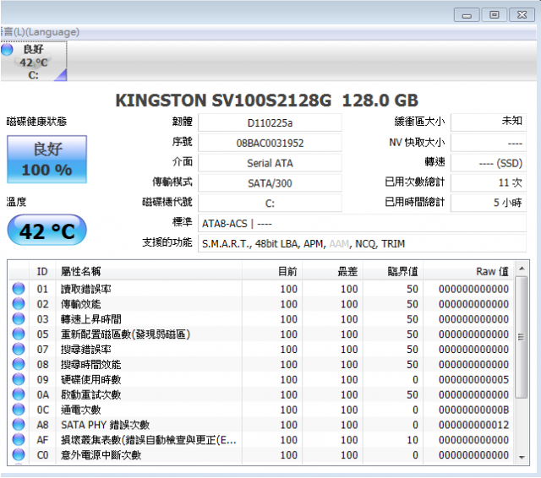Click status orb for A8 SATA PHY 錯誤次數

[x=19, y=425]
